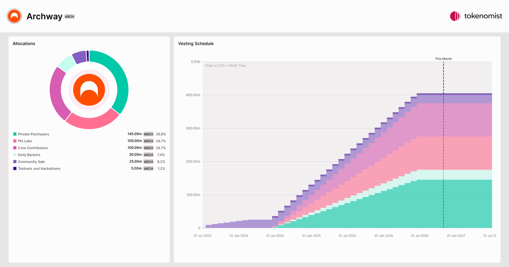The image size is (509, 267).
Task: Click the 01 Jan 2027 x-axis label
Action: click(x=456, y=235)
